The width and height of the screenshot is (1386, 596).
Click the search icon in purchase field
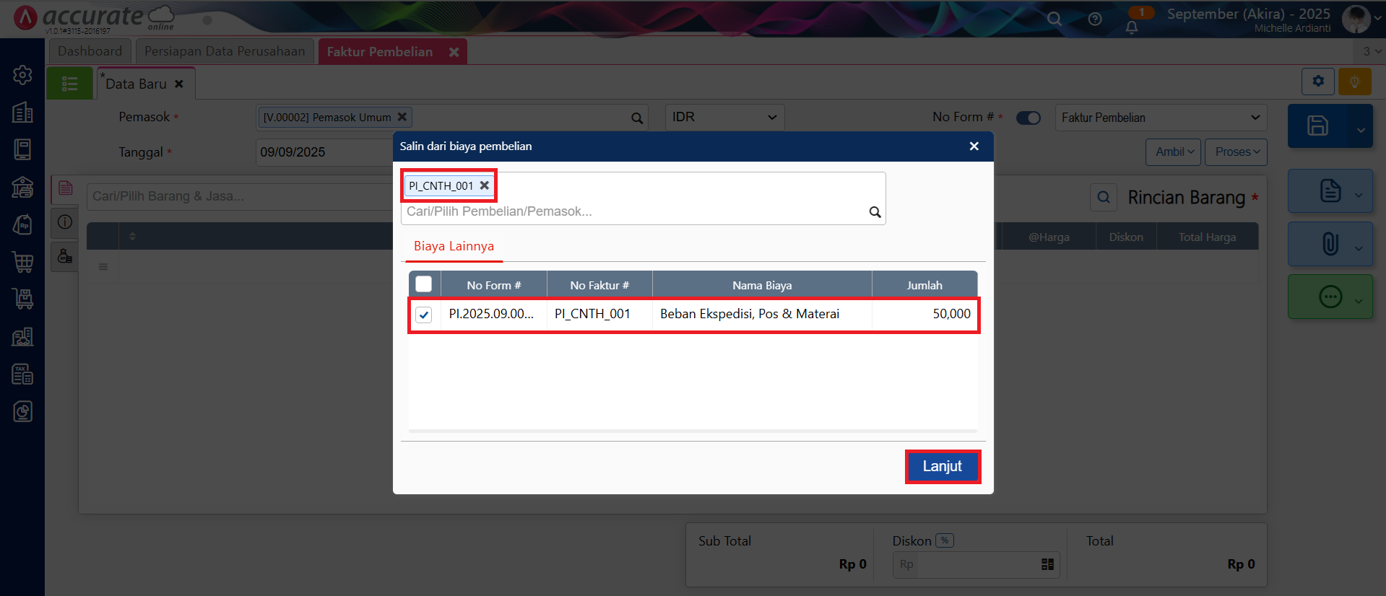coord(875,212)
